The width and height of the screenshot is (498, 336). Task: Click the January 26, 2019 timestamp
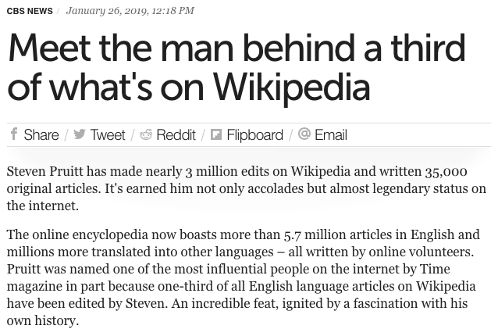pyautogui.click(x=130, y=11)
